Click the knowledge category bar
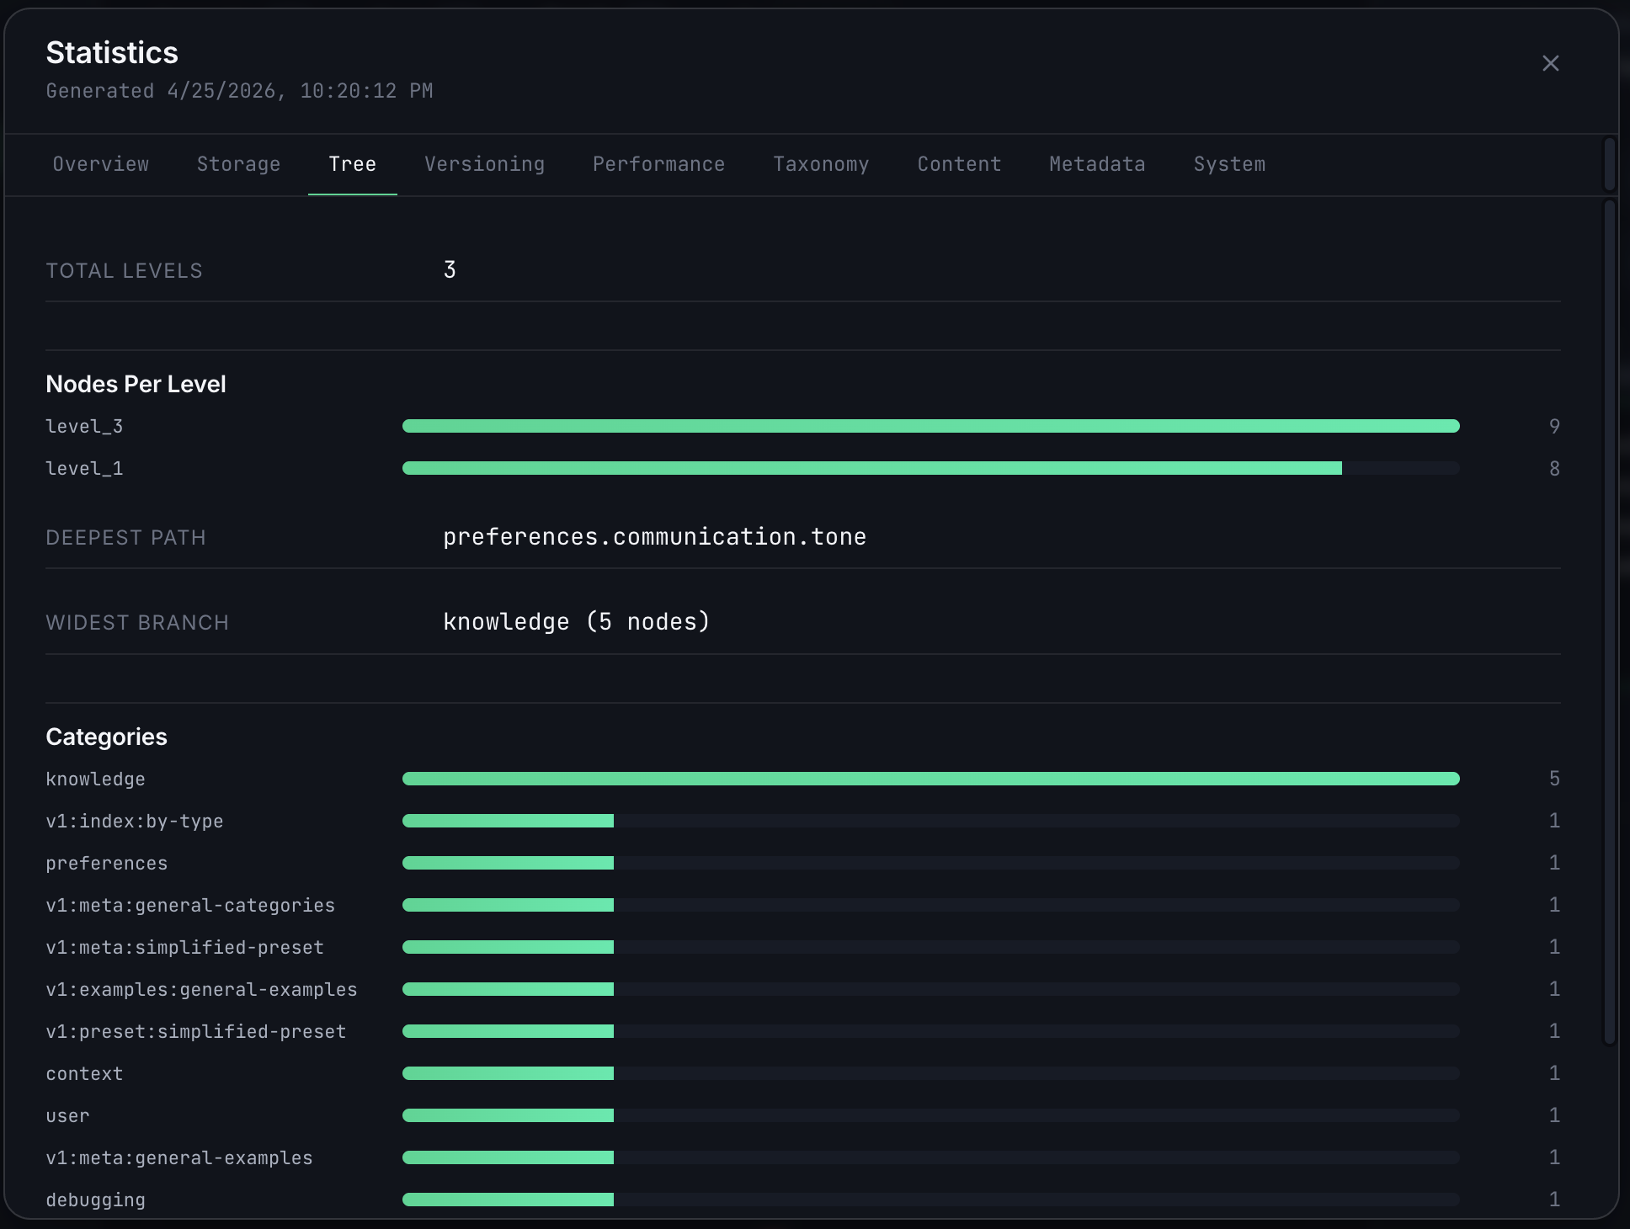The width and height of the screenshot is (1630, 1229). coord(931,779)
